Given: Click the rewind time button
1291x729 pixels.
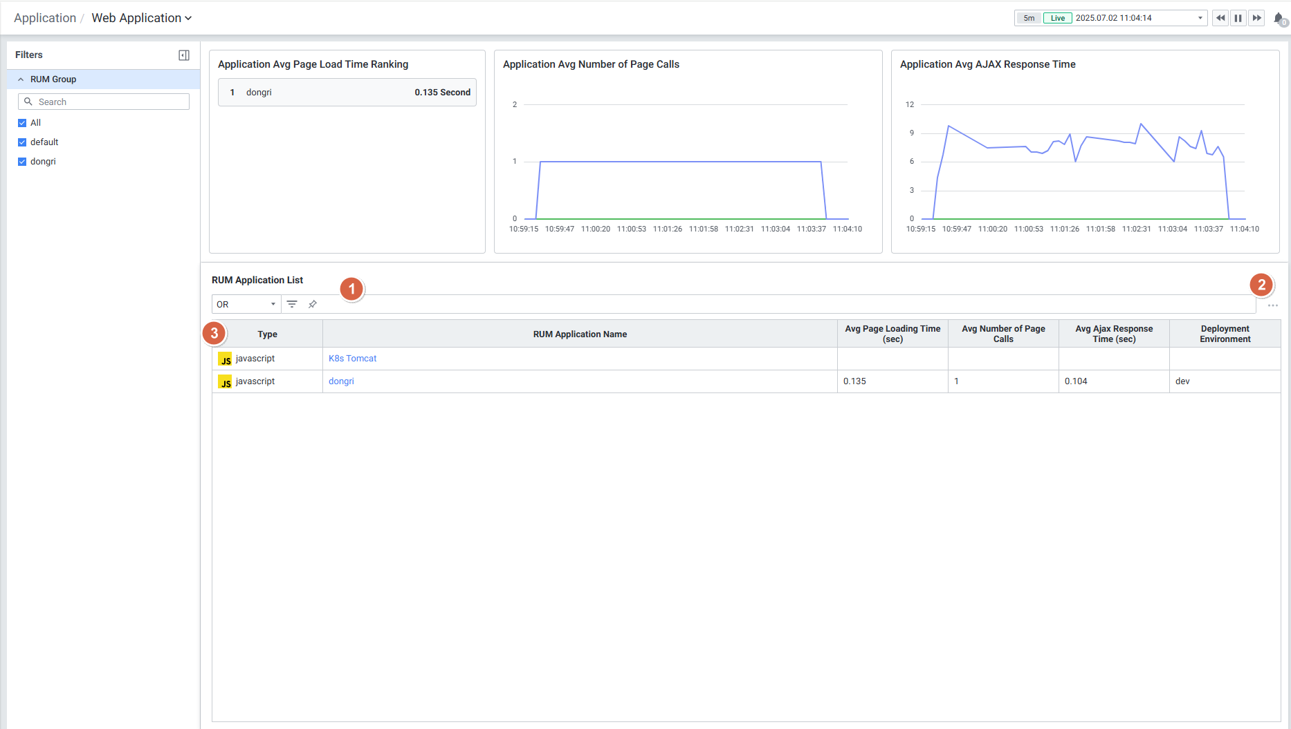Looking at the screenshot, I should [1220, 18].
